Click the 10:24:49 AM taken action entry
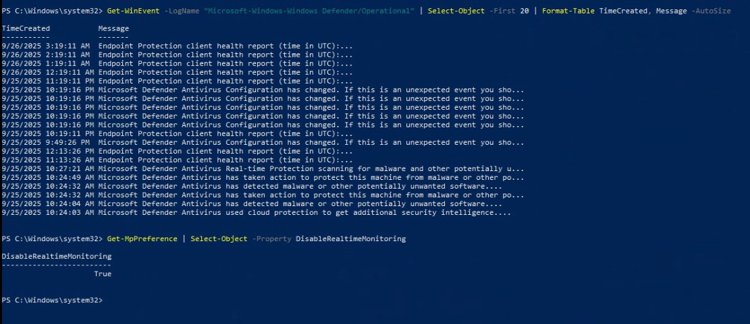Image resolution: width=750 pixels, height=324 pixels. point(263,178)
